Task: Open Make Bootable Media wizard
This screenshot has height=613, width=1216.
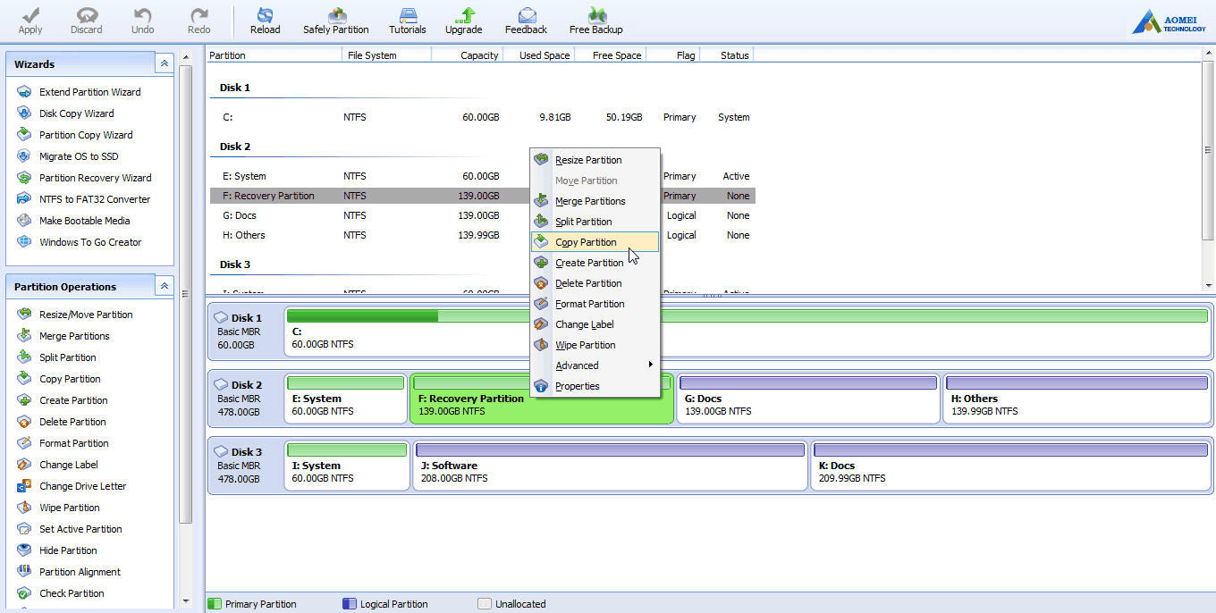Action: point(84,221)
